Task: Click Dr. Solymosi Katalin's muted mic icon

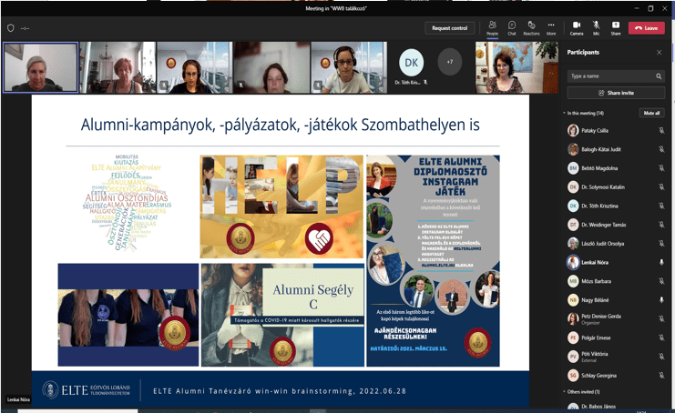Action: [x=661, y=187]
